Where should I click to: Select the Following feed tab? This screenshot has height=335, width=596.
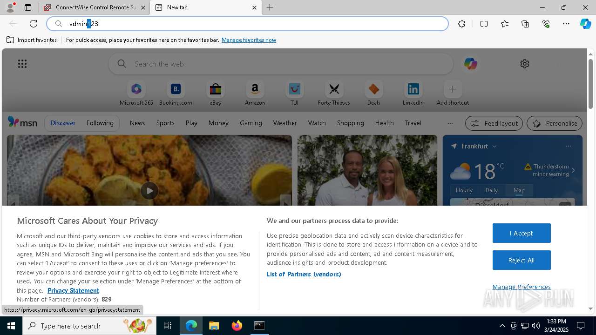coord(100,123)
